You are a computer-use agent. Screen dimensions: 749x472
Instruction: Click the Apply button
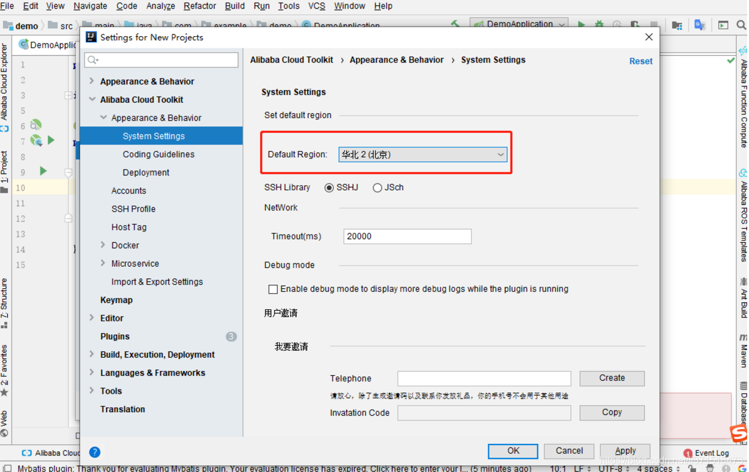[x=625, y=451]
